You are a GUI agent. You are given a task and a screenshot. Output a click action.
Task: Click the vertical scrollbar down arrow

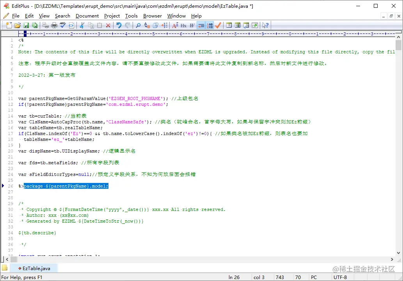coord(398,253)
